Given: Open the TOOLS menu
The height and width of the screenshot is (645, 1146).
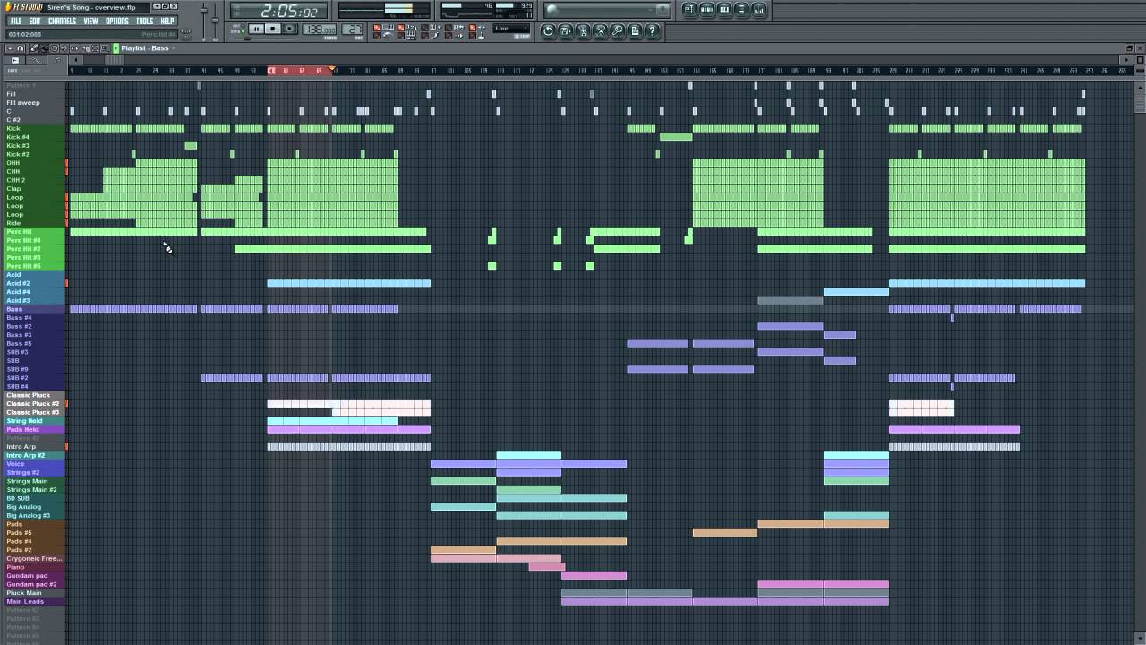Looking at the screenshot, I should (x=144, y=21).
